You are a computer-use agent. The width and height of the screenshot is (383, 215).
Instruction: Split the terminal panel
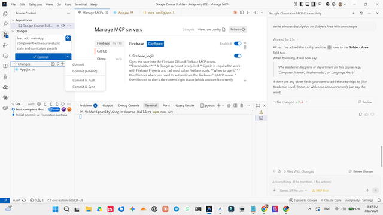coord(235,105)
